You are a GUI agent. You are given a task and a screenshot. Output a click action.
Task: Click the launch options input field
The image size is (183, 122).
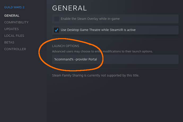pos(115,59)
